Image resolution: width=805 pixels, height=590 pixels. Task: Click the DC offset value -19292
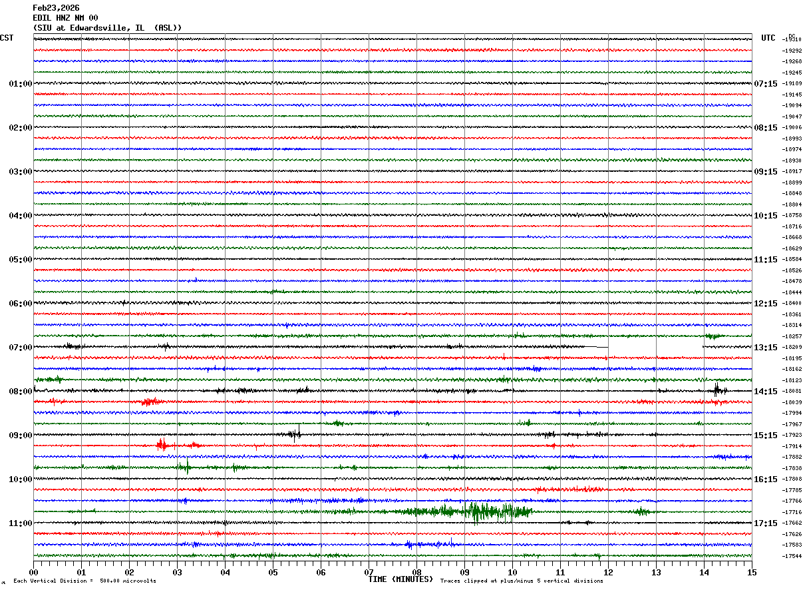[x=792, y=51]
